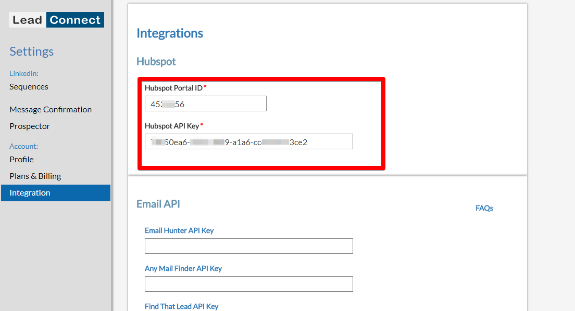This screenshot has height=311, width=575.
Task: Click the Email Hunter API Key link
Action: pos(179,230)
